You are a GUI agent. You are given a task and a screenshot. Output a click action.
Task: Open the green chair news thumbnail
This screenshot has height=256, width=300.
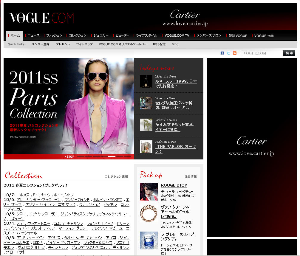[146, 125]
